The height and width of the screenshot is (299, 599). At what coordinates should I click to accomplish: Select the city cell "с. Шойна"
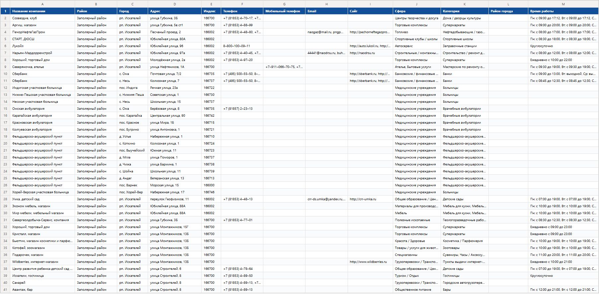click(x=132, y=171)
